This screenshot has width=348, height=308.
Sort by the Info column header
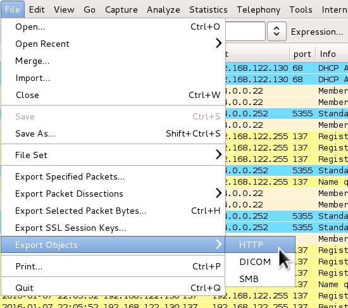pos(332,54)
